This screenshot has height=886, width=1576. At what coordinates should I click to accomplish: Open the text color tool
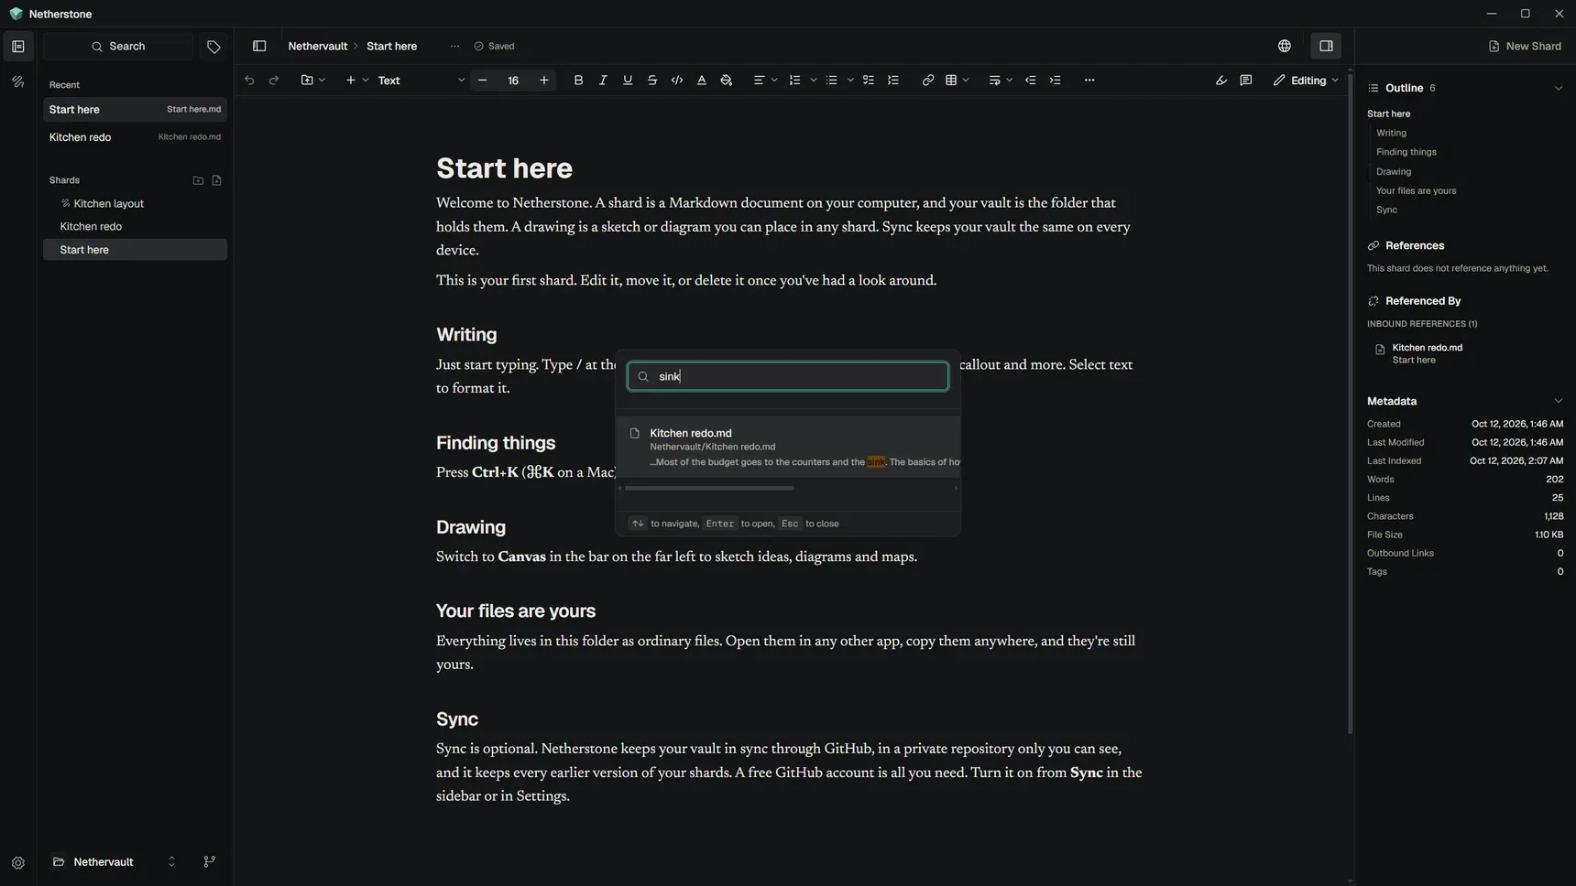pos(702,81)
